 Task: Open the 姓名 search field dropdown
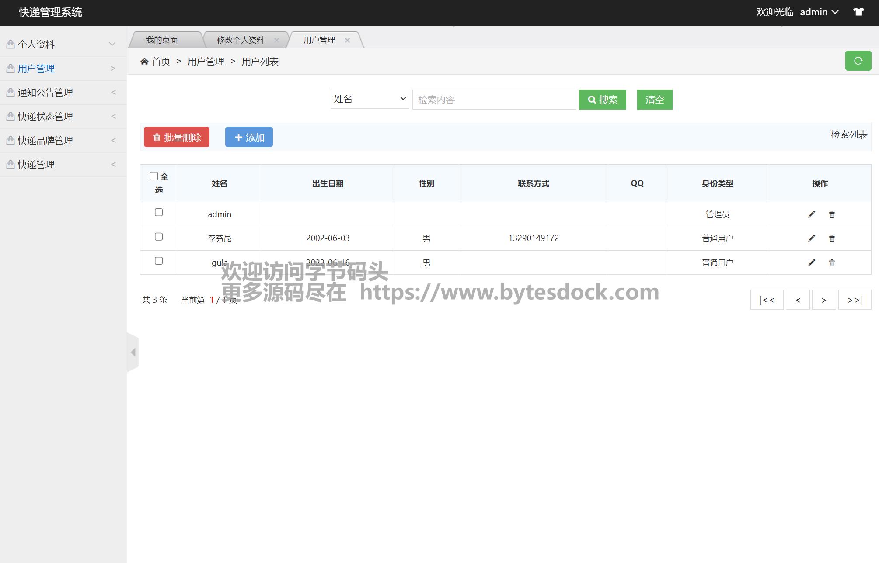pos(370,99)
